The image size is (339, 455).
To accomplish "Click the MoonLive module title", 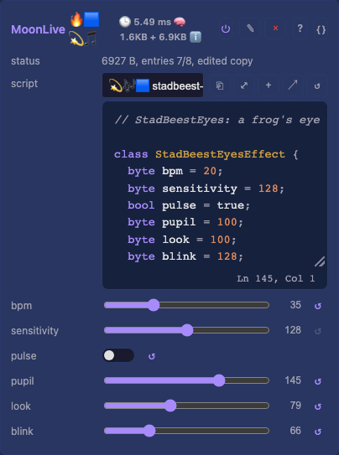I will (x=38, y=29).
